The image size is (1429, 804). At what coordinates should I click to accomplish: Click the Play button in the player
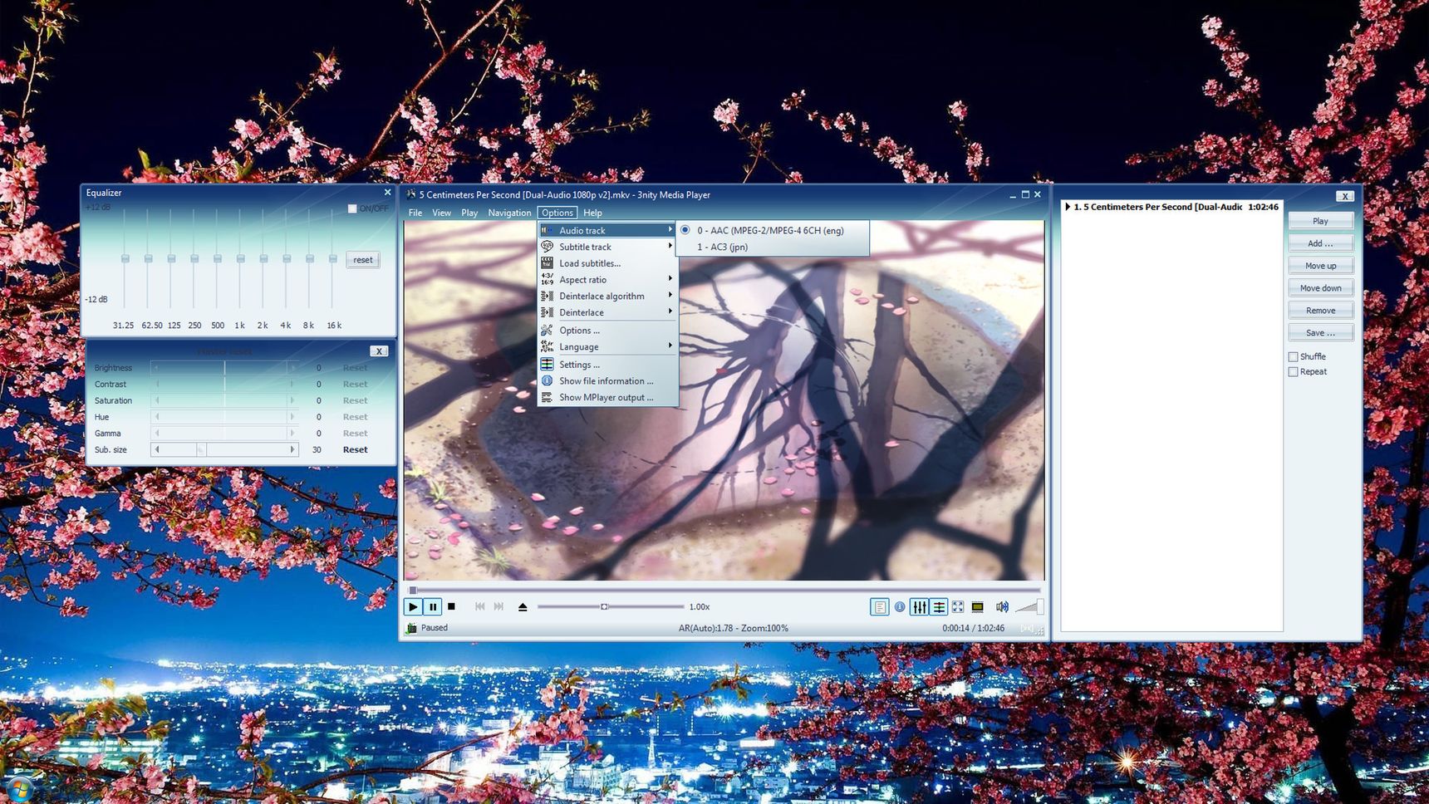point(413,607)
